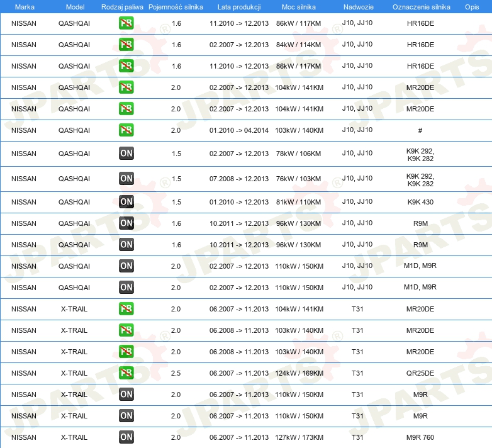The image size is (492, 448).
Task: Click K9K 292, K9K 282 in the 78kW row
Action: (420, 155)
